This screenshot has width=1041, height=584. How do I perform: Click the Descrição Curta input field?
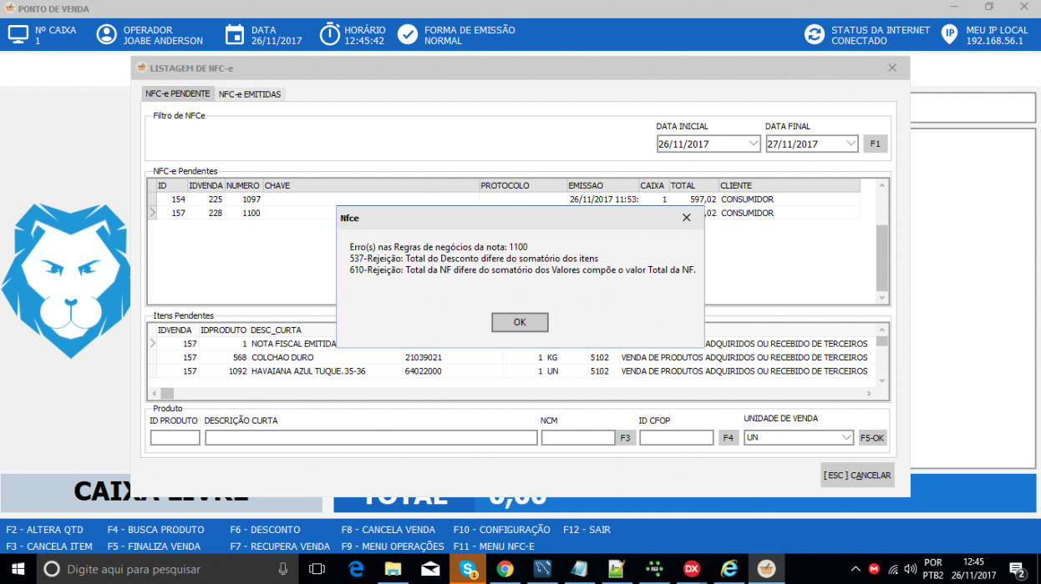pyautogui.click(x=371, y=437)
